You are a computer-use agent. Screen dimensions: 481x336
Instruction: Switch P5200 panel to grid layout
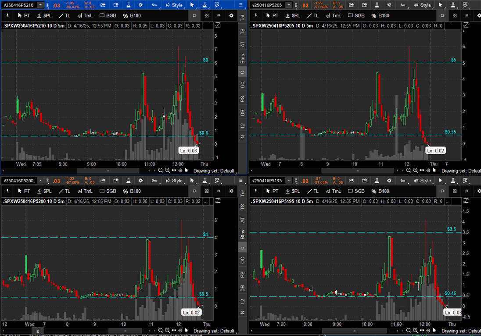(x=206, y=191)
